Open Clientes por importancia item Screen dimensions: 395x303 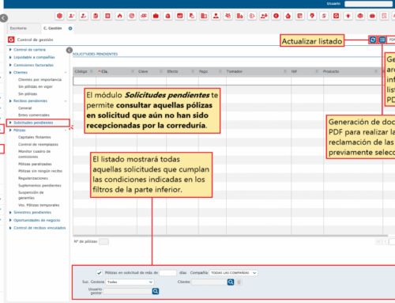coord(39,80)
